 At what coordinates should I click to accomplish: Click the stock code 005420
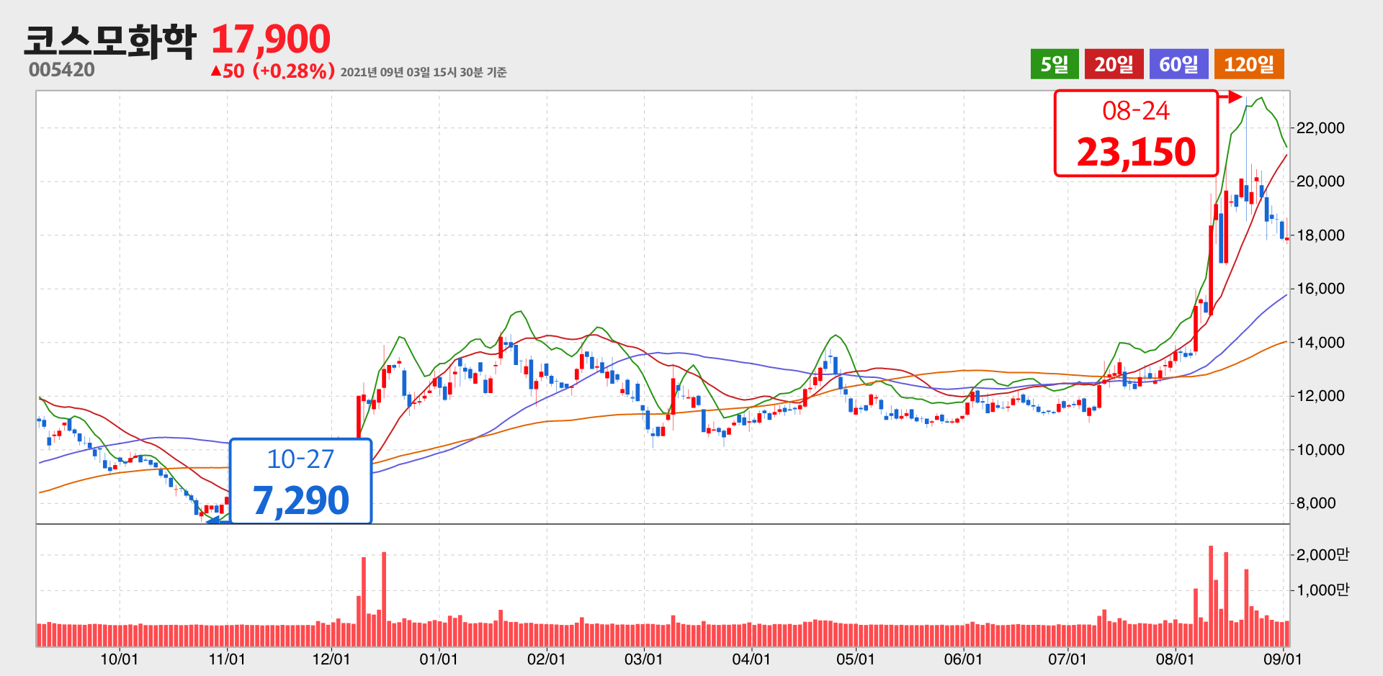(62, 70)
